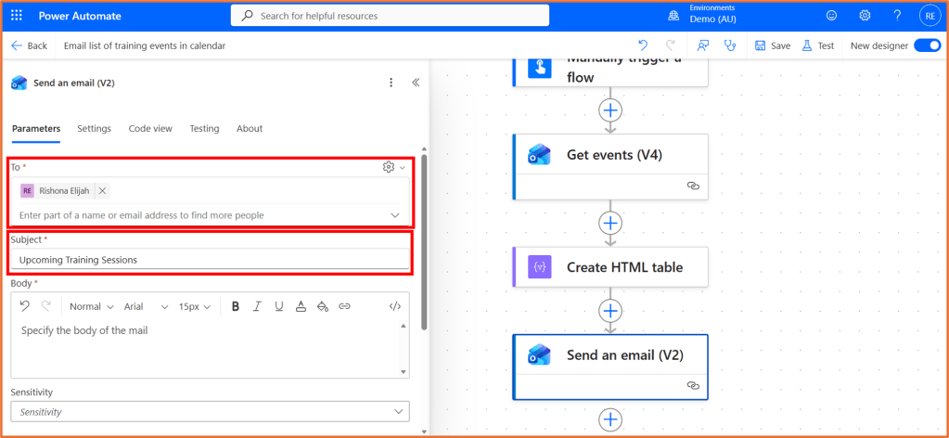Open the Settings tab
Viewport: 949px width, 438px height.
click(94, 128)
